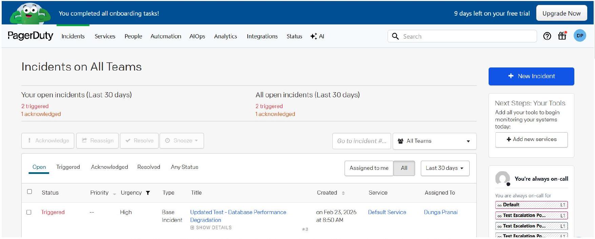595x239 pixels.
Task: Open the DP user avatar menu
Action: pyautogui.click(x=580, y=36)
